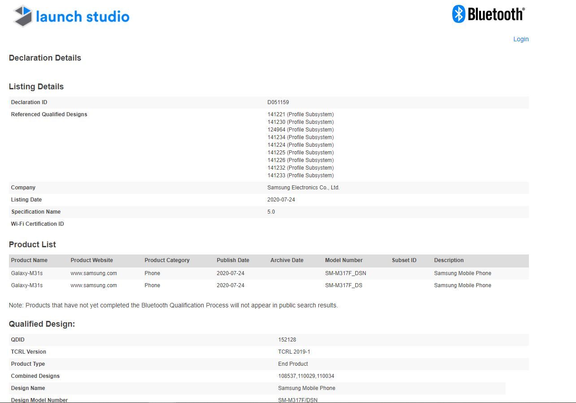Click the TCRL Version label

[x=29, y=352]
